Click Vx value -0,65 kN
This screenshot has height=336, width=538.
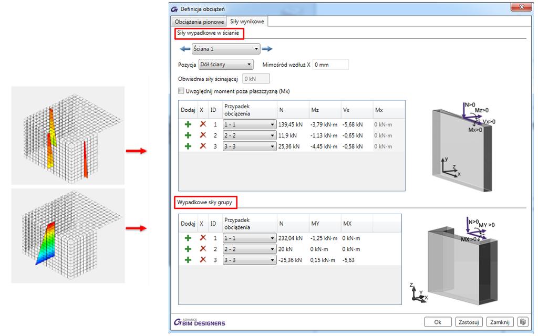point(353,135)
